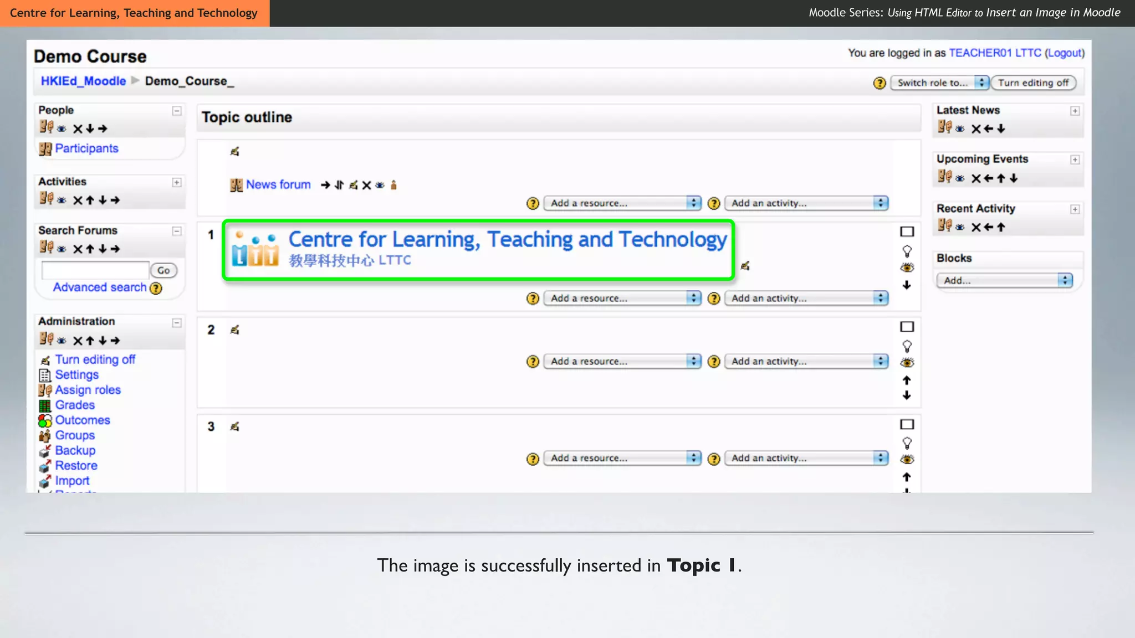Expand the Activities block with plus icon
Viewport: 1135px width, 638px height.
(x=176, y=182)
